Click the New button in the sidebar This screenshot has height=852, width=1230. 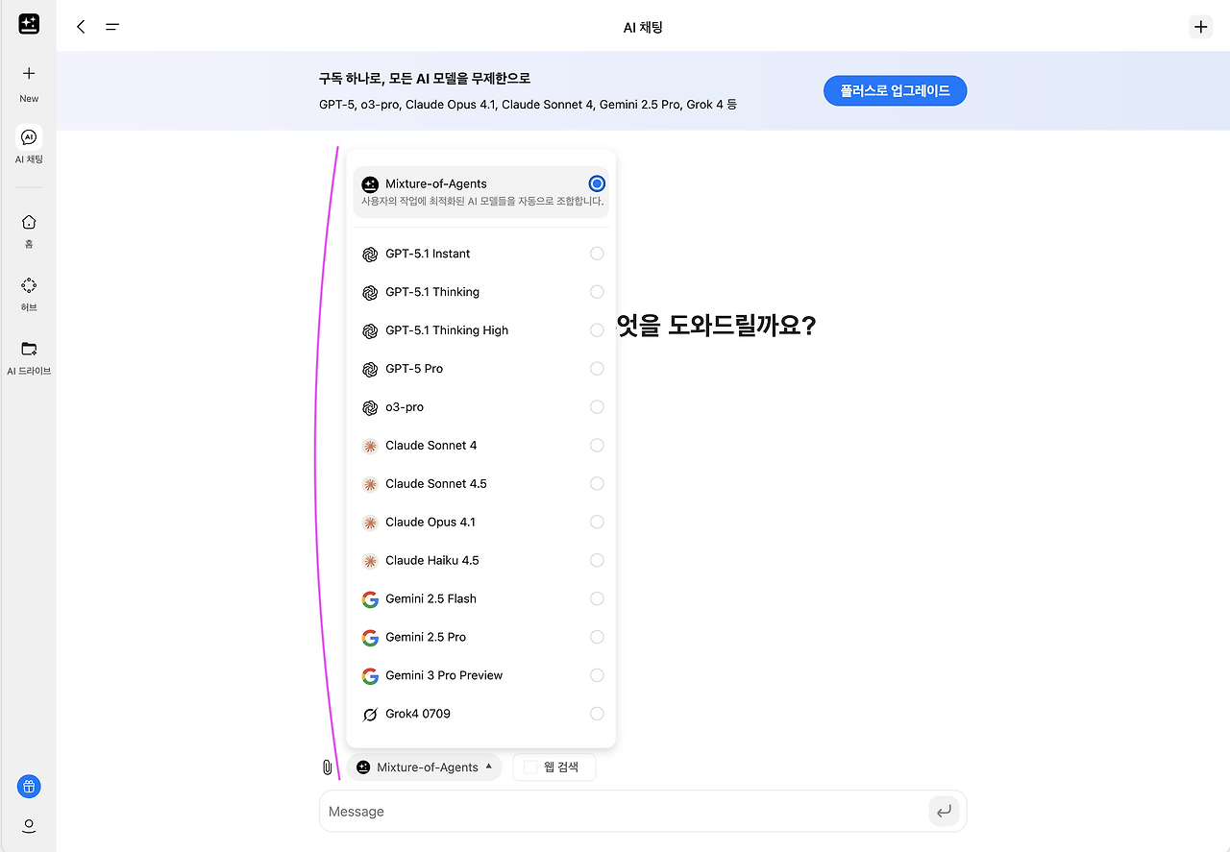point(29,84)
